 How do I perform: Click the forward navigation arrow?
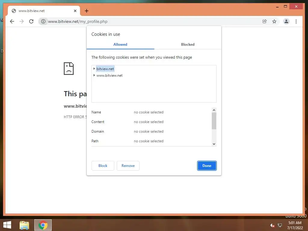[x=22, y=21]
